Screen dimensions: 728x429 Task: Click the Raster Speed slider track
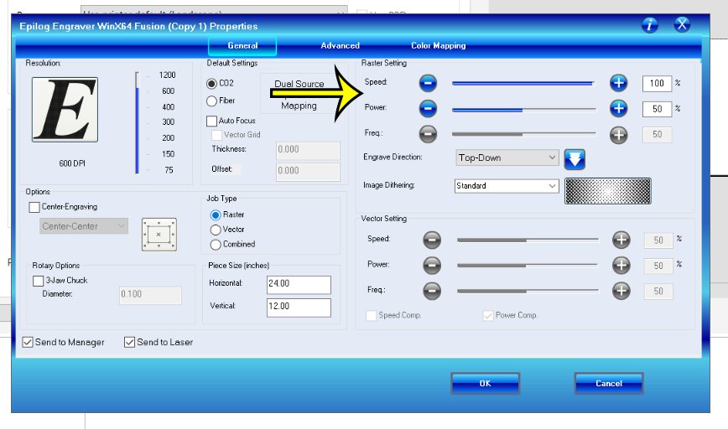click(523, 84)
